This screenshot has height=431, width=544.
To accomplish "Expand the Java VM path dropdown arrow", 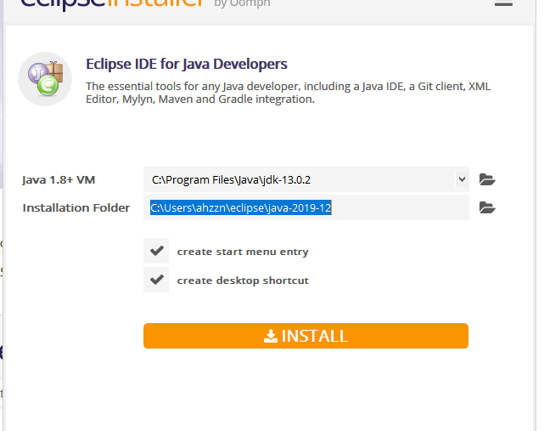I will (x=462, y=179).
